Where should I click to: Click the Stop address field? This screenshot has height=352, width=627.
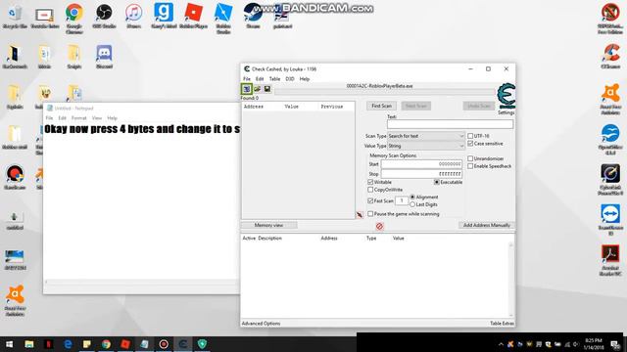[x=421, y=174]
